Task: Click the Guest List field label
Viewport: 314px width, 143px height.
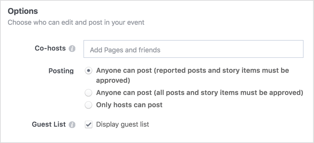Action: pyautogui.click(x=49, y=125)
